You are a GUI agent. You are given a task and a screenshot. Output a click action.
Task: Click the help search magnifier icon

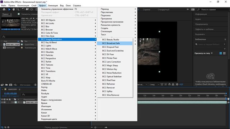pyautogui.click(x=198, y=10)
